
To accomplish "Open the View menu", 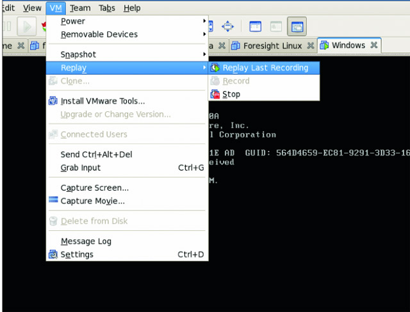I will [x=32, y=8].
